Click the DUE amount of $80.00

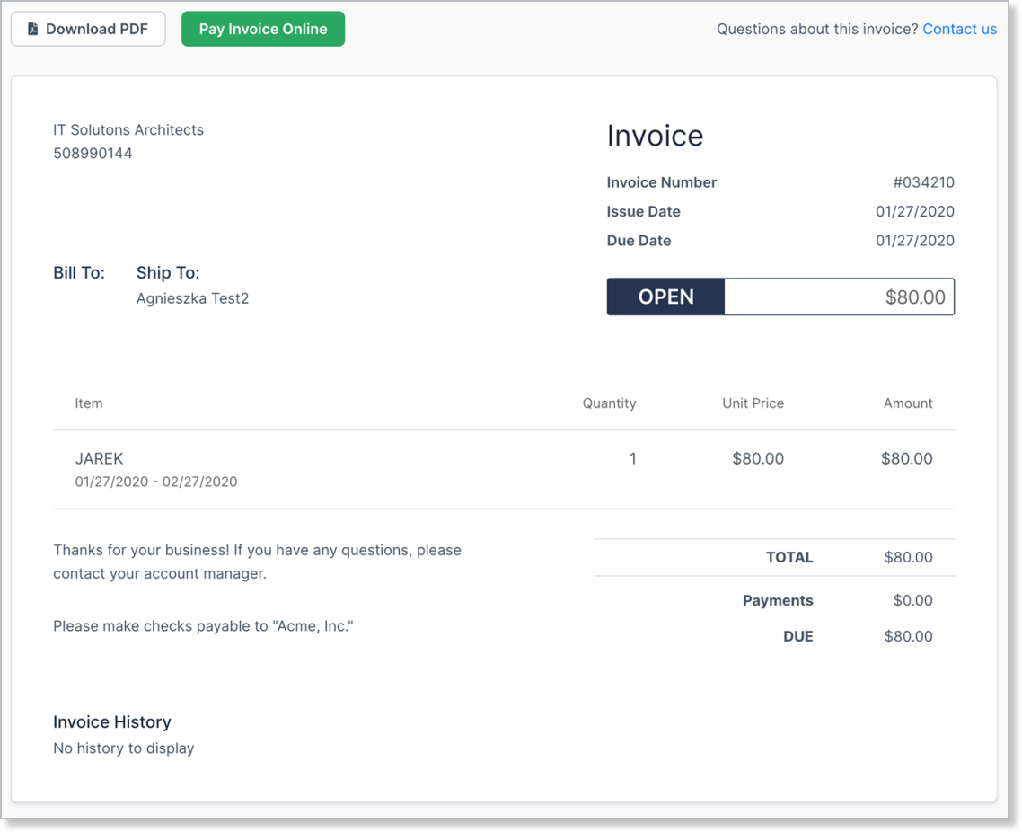[909, 636]
